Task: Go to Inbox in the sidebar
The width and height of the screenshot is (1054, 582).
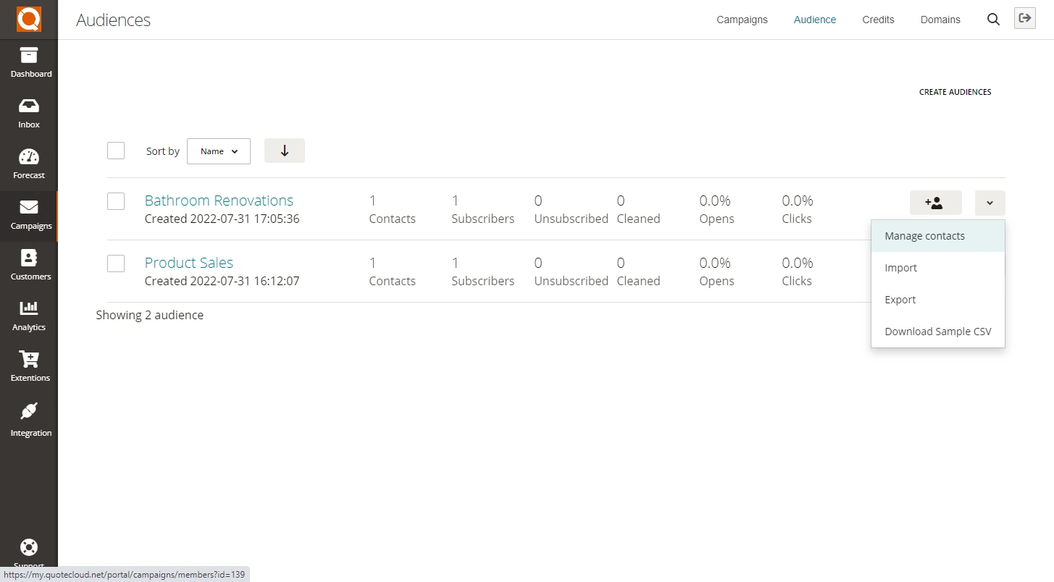Action: click(x=29, y=113)
